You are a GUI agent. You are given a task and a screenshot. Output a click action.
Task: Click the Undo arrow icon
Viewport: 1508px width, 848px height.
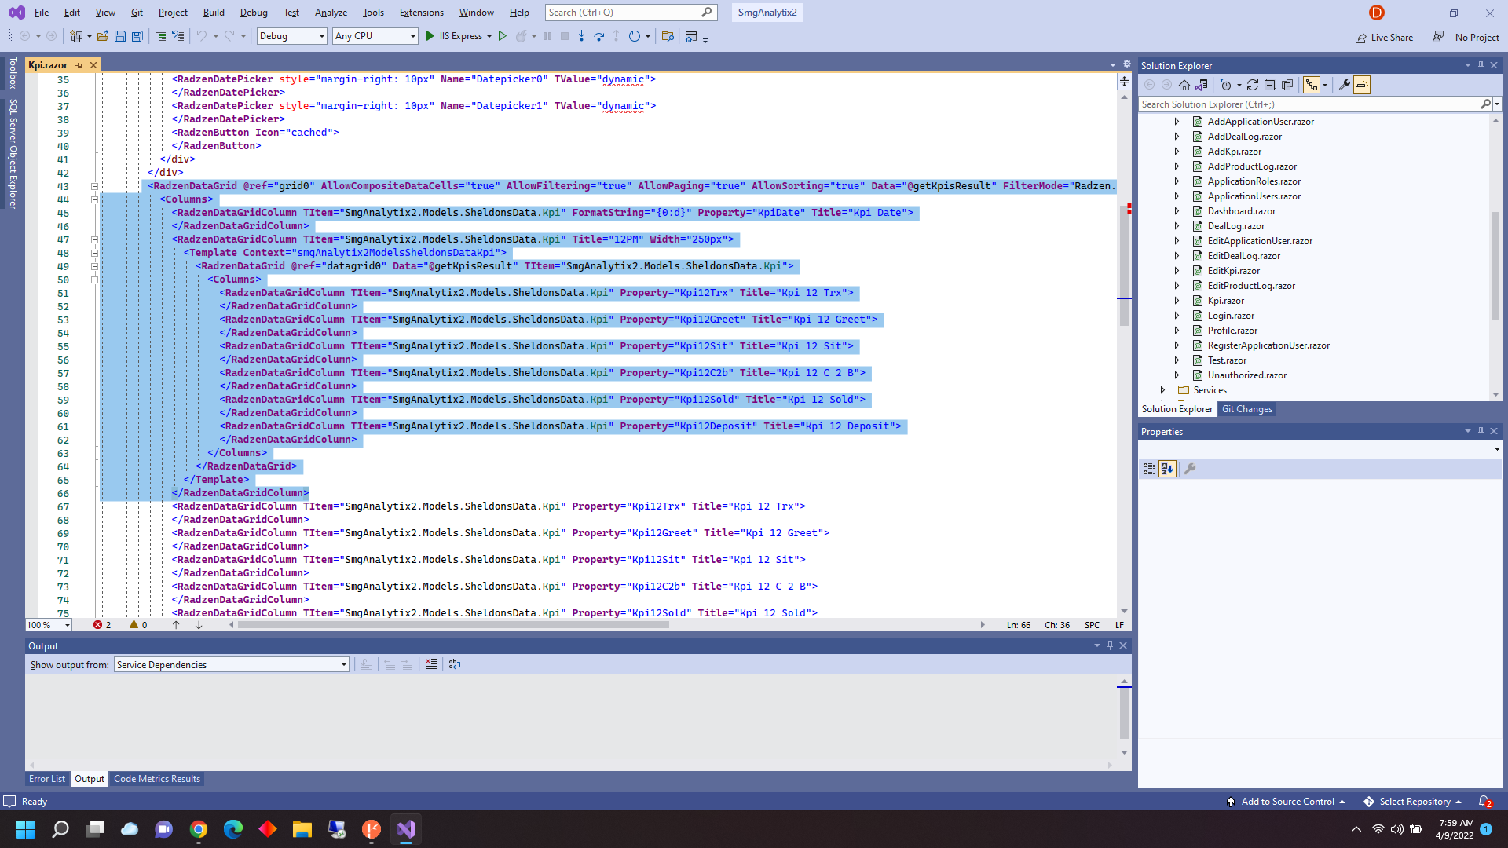[x=202, y=36]
